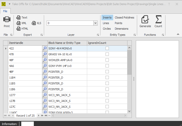Image resolution: width=182 pixels, height=126 pixels.
Task: Zoom to item handle 127B
Action: click(x=45, y=101)
